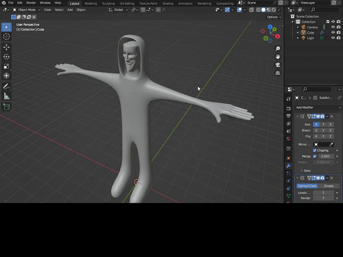Screen dimensions: 343x257
Task: Open the Render menu
Action: (31, 3)
